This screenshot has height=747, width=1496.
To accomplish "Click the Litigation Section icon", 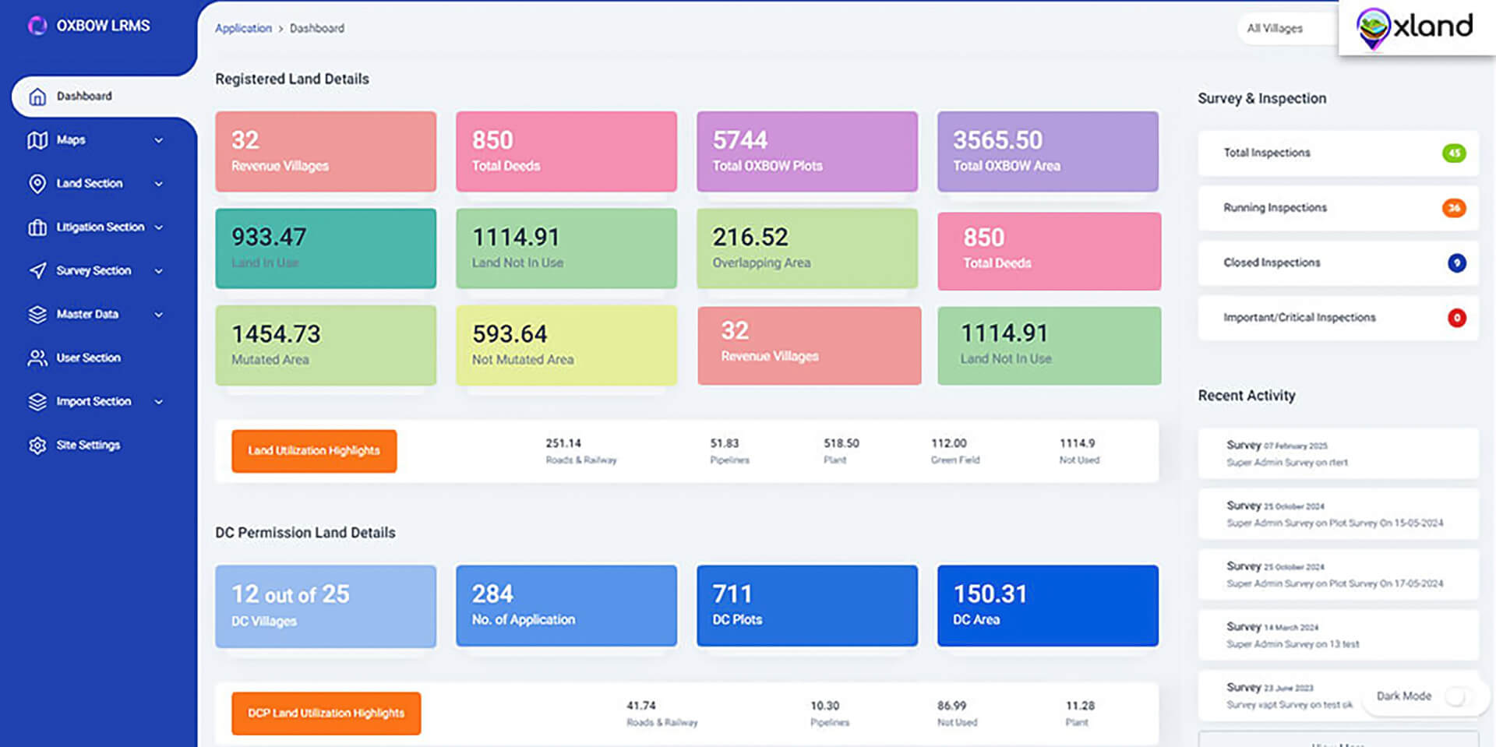I will coord(37,227).
